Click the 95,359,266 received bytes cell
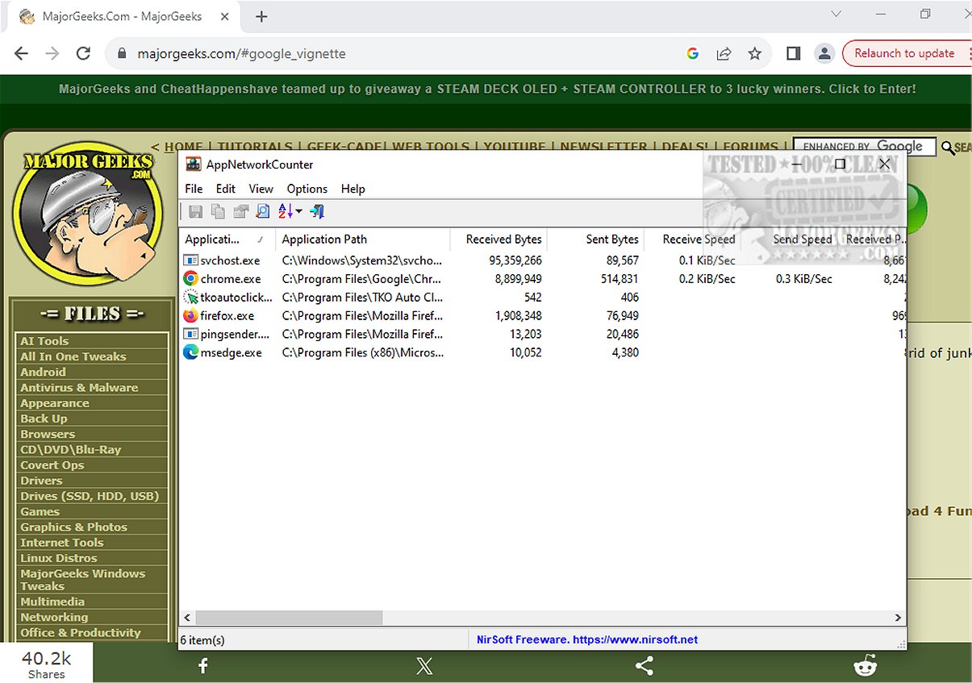 point(515,260)
